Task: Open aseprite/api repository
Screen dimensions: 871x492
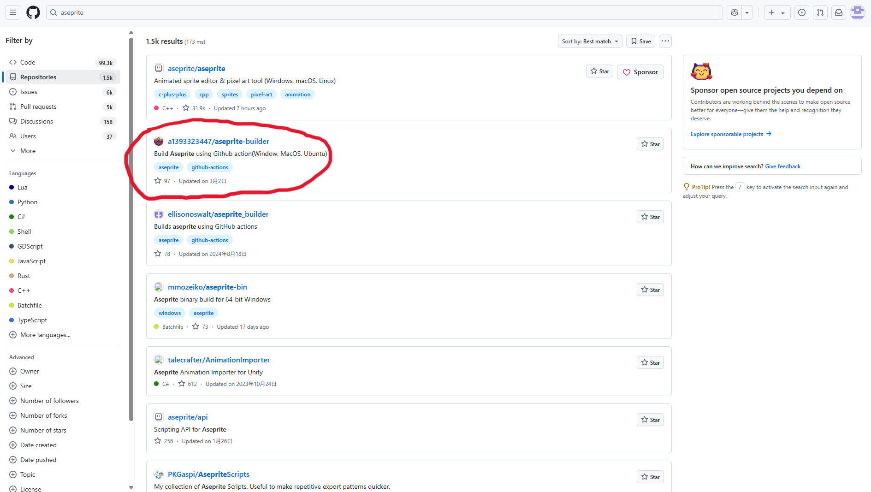Action: point(188,417)
